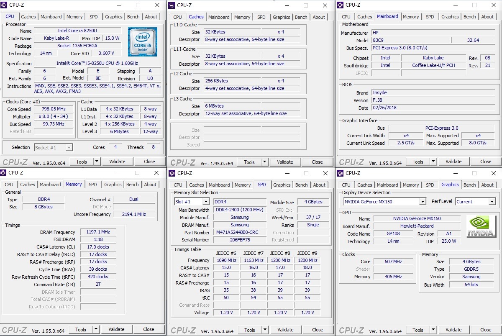Open Tools dropdown arrow in SPD window
The width and height of the screenshot is (502, 336).
coord(265,330)
